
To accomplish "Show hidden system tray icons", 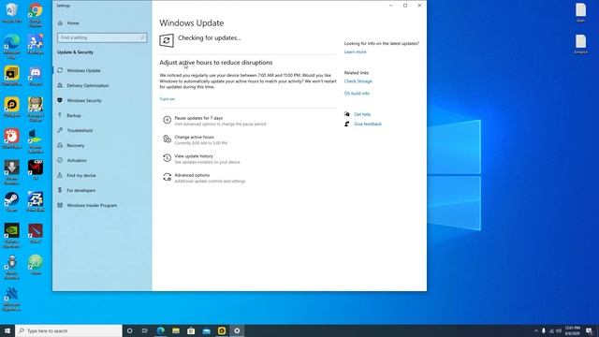I will (x=536, y=330).
